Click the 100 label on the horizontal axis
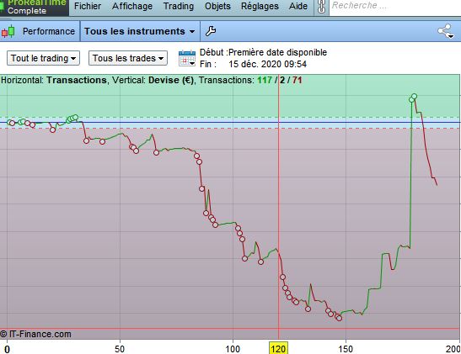The width and height of the screenshot is (461, 354). (x=233, y=349)
